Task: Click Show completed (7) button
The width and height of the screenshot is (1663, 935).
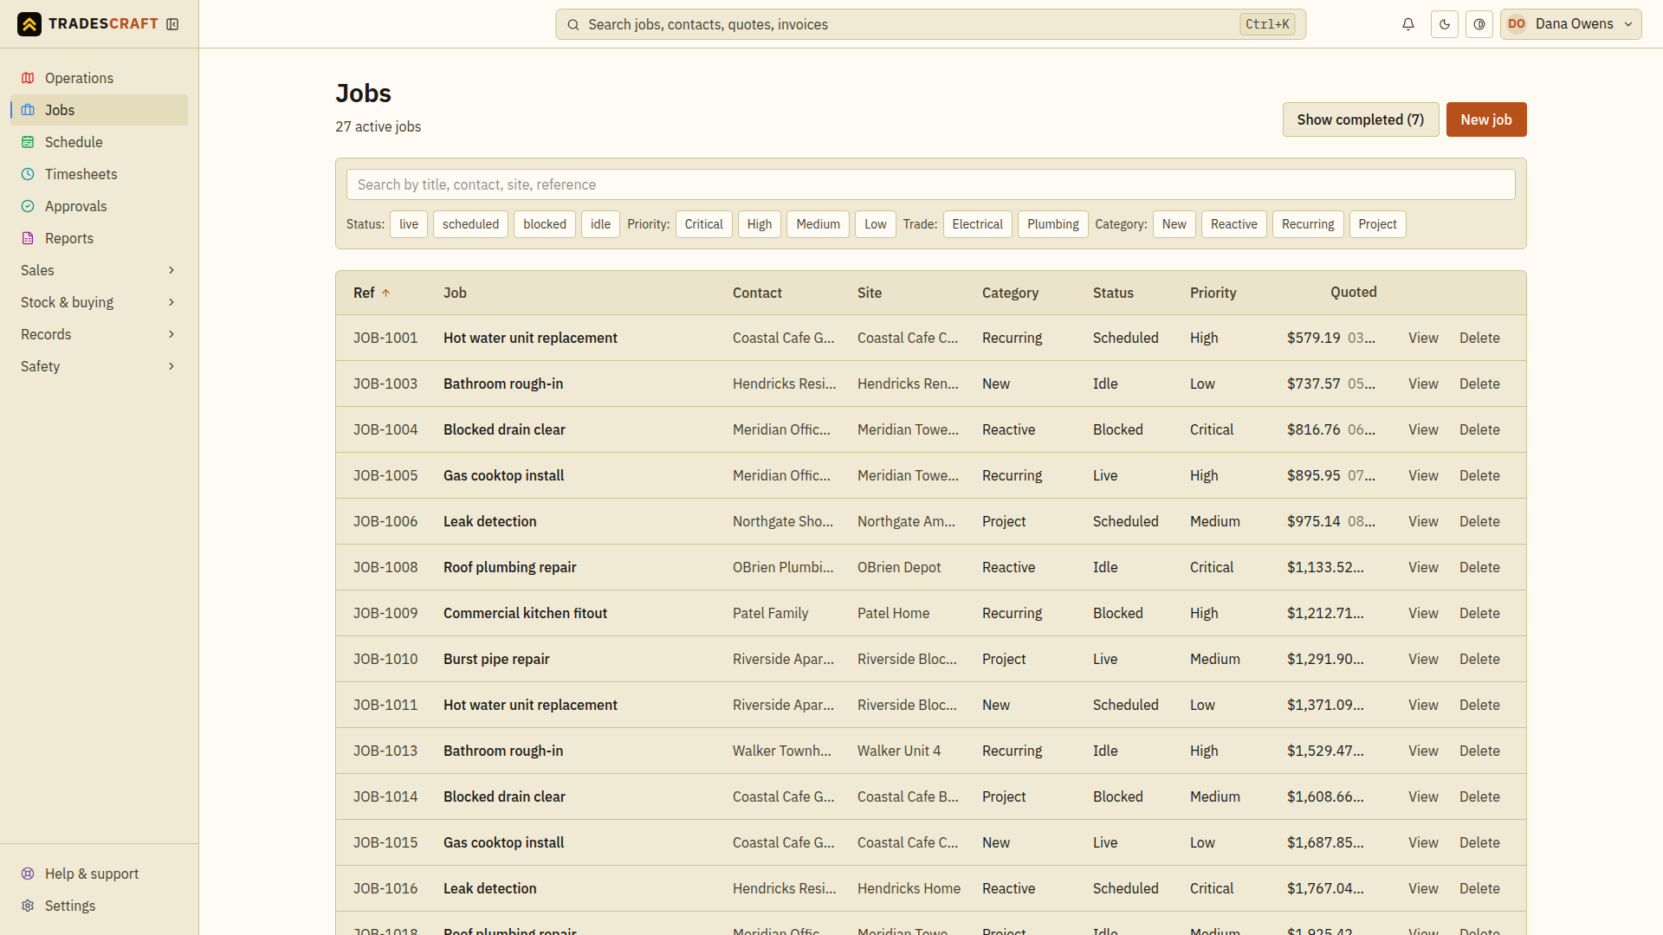Action: 1361,119
